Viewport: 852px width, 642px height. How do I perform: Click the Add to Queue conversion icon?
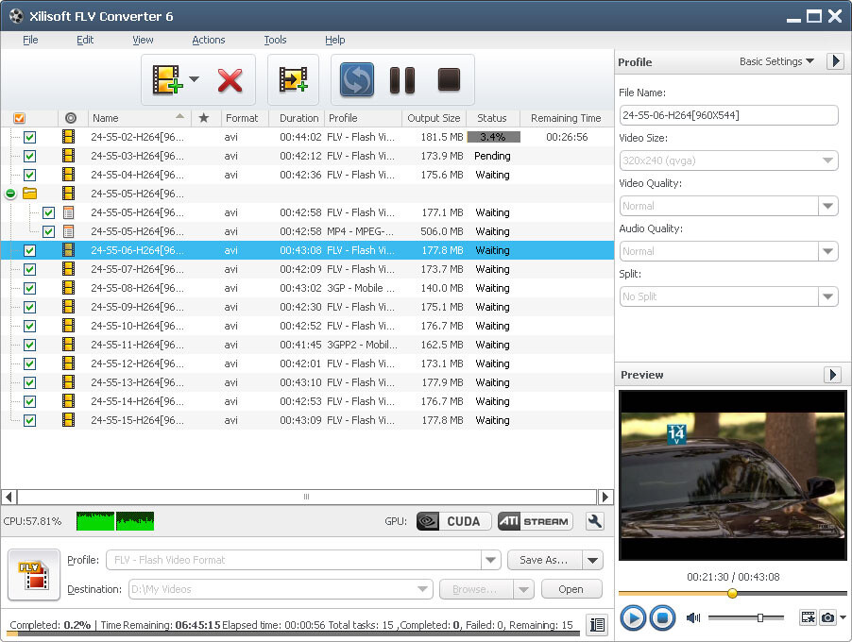293,81
